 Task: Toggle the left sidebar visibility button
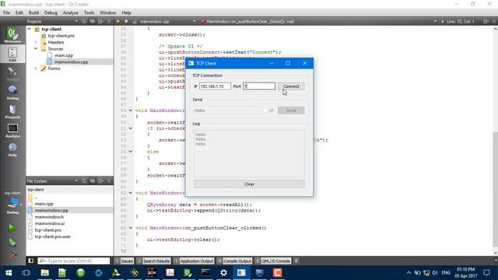(x=31, y=261)
